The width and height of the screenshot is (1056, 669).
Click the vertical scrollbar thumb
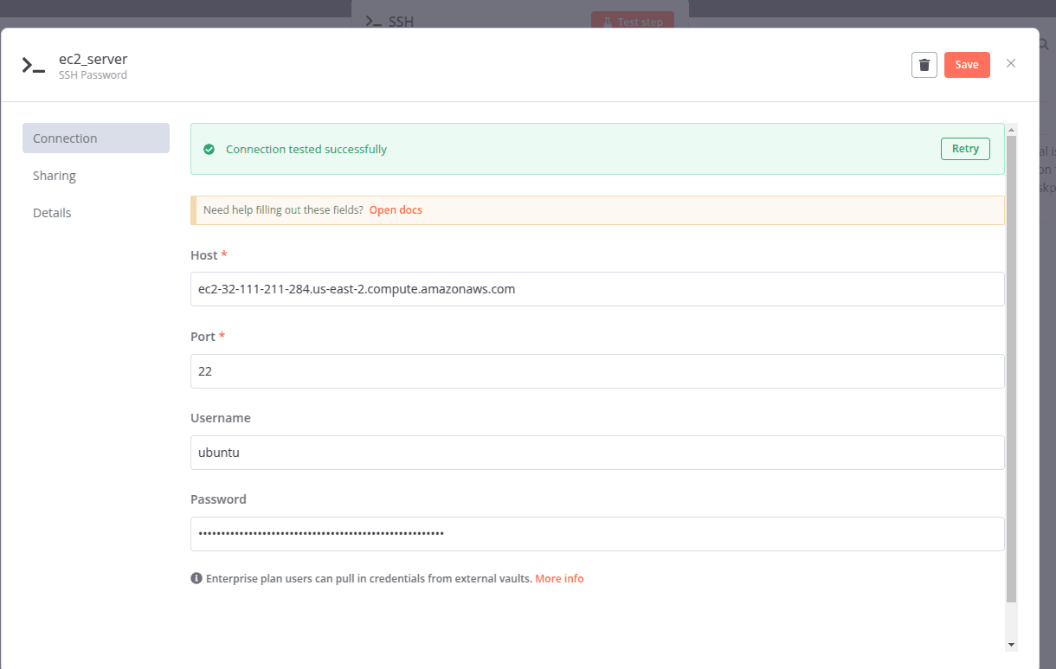pyautogui.click(x=1011, y=363)
